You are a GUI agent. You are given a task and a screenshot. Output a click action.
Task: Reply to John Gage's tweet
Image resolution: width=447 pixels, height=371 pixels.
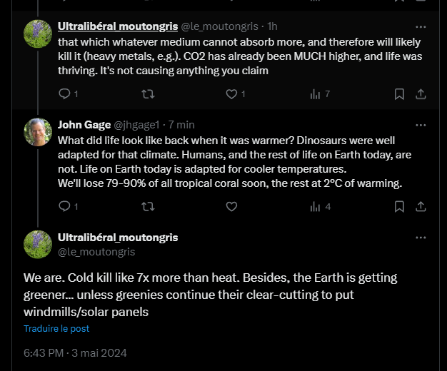pos(64,207)
